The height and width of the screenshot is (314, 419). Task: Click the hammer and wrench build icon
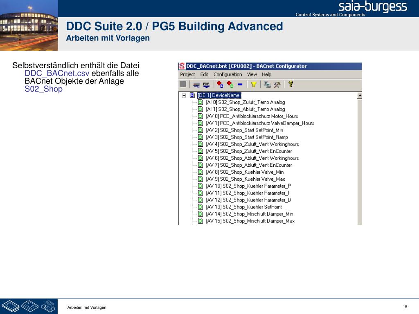click(x=277, y=85)
